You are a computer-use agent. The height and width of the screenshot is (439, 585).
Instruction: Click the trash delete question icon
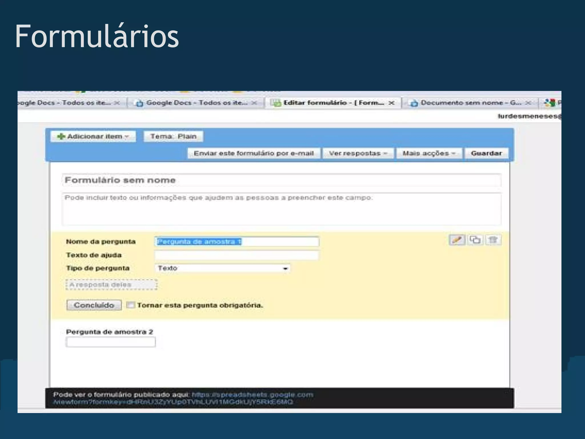click(493, 240)
